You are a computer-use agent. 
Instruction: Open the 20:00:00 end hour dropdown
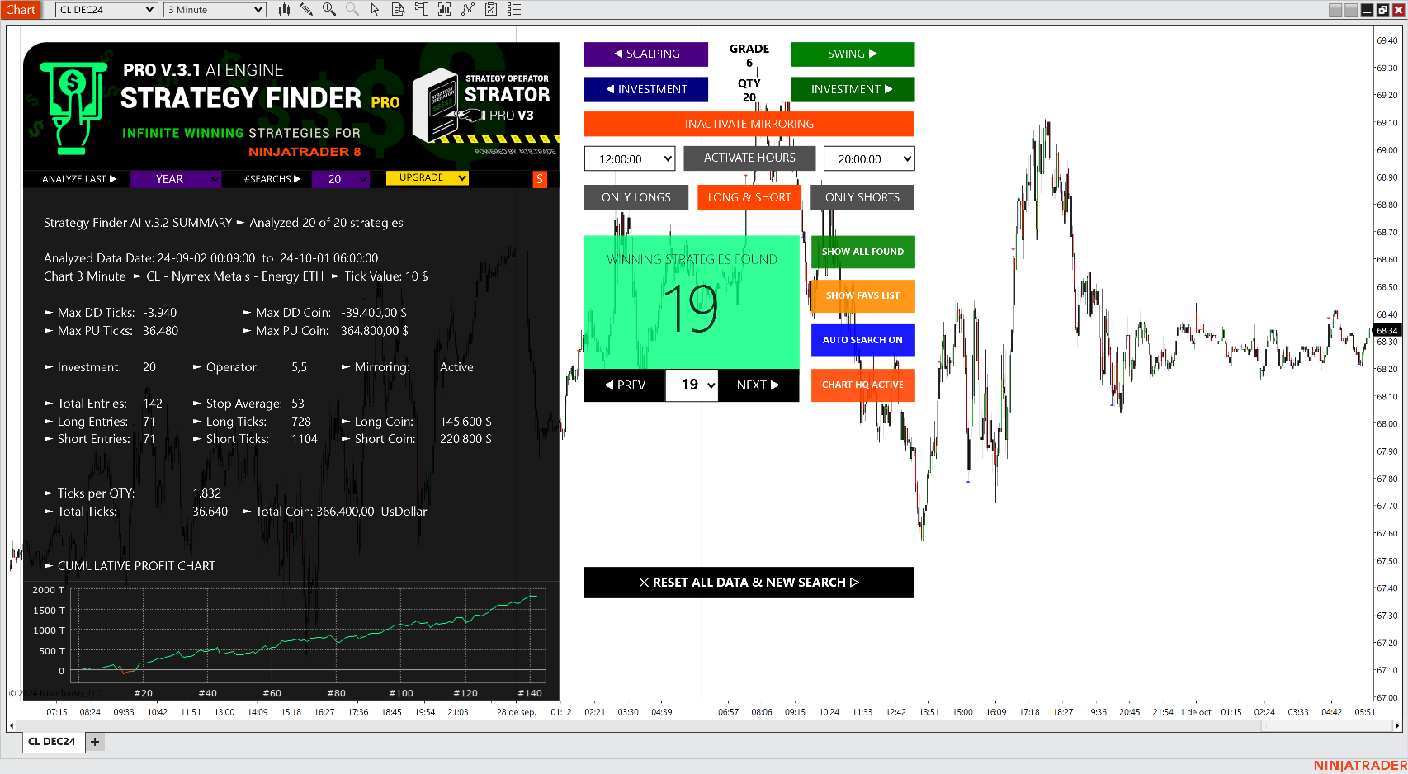click(869, 158)
